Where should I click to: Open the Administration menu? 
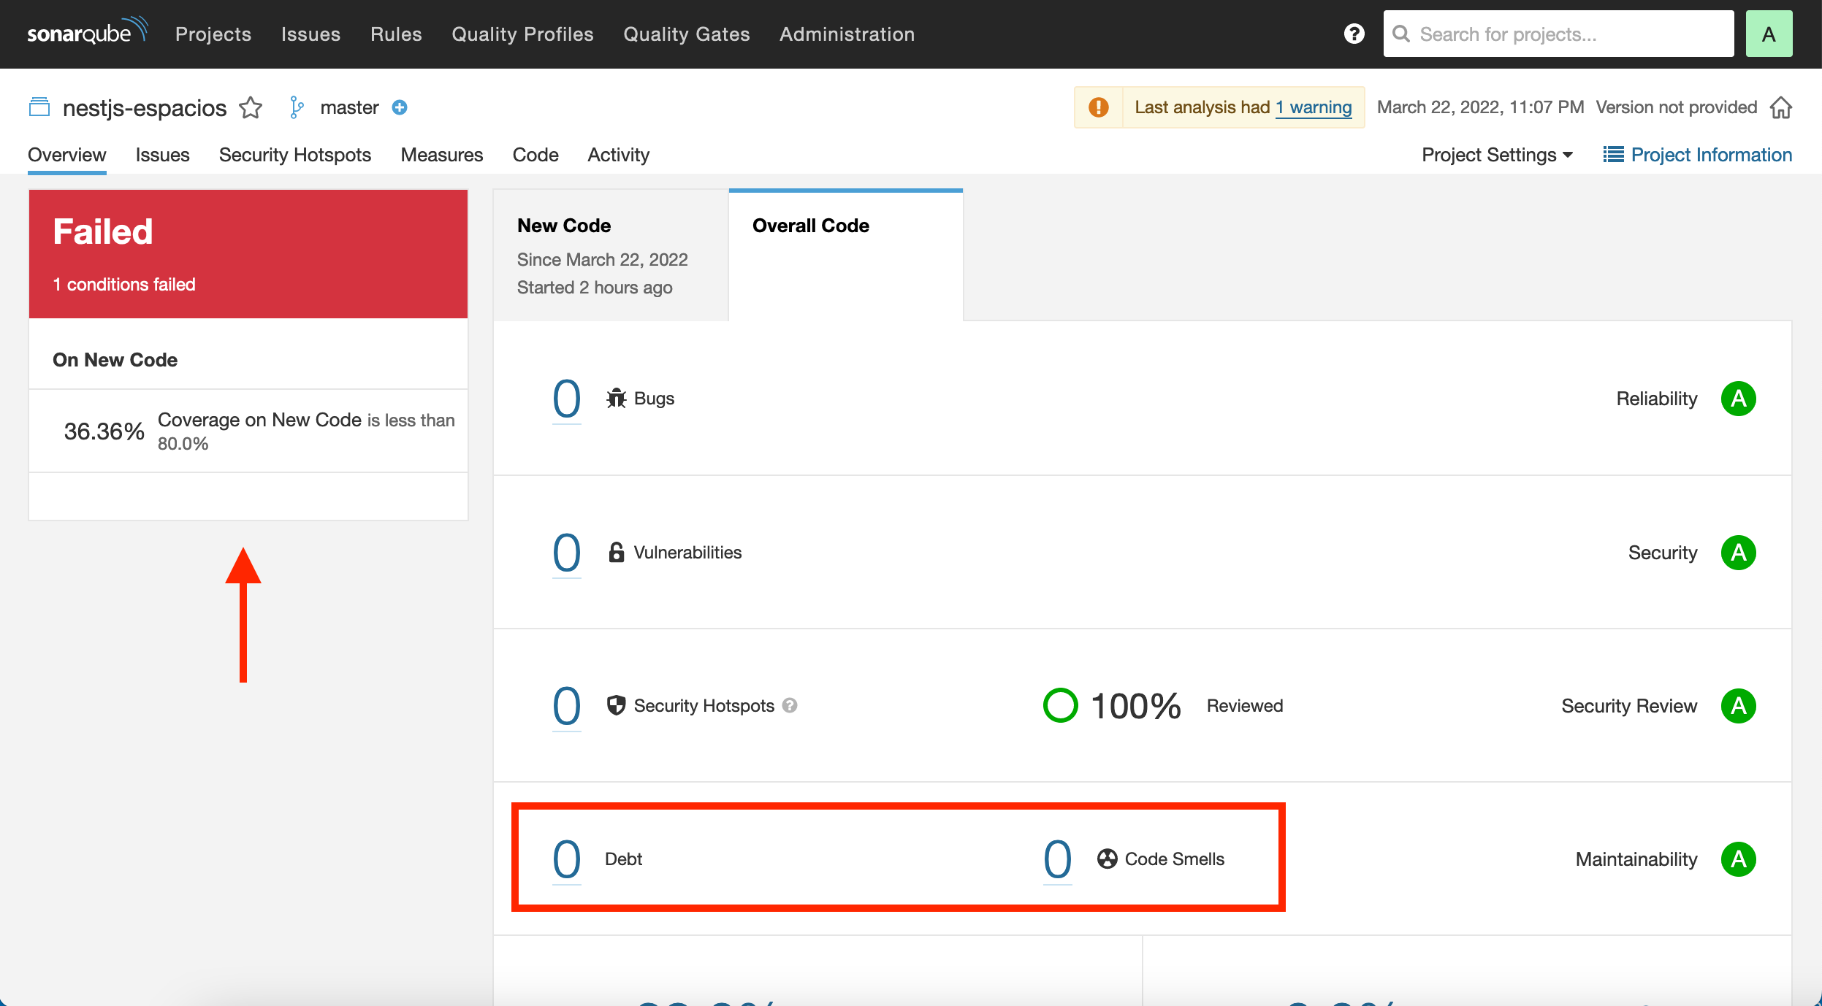tap(847, 34)
